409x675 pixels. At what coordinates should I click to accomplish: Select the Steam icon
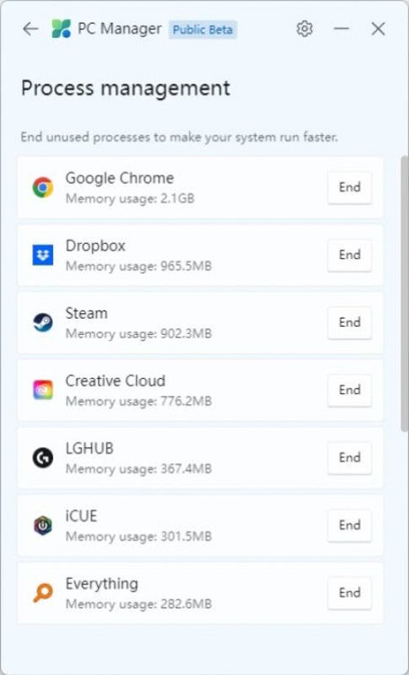43,322
